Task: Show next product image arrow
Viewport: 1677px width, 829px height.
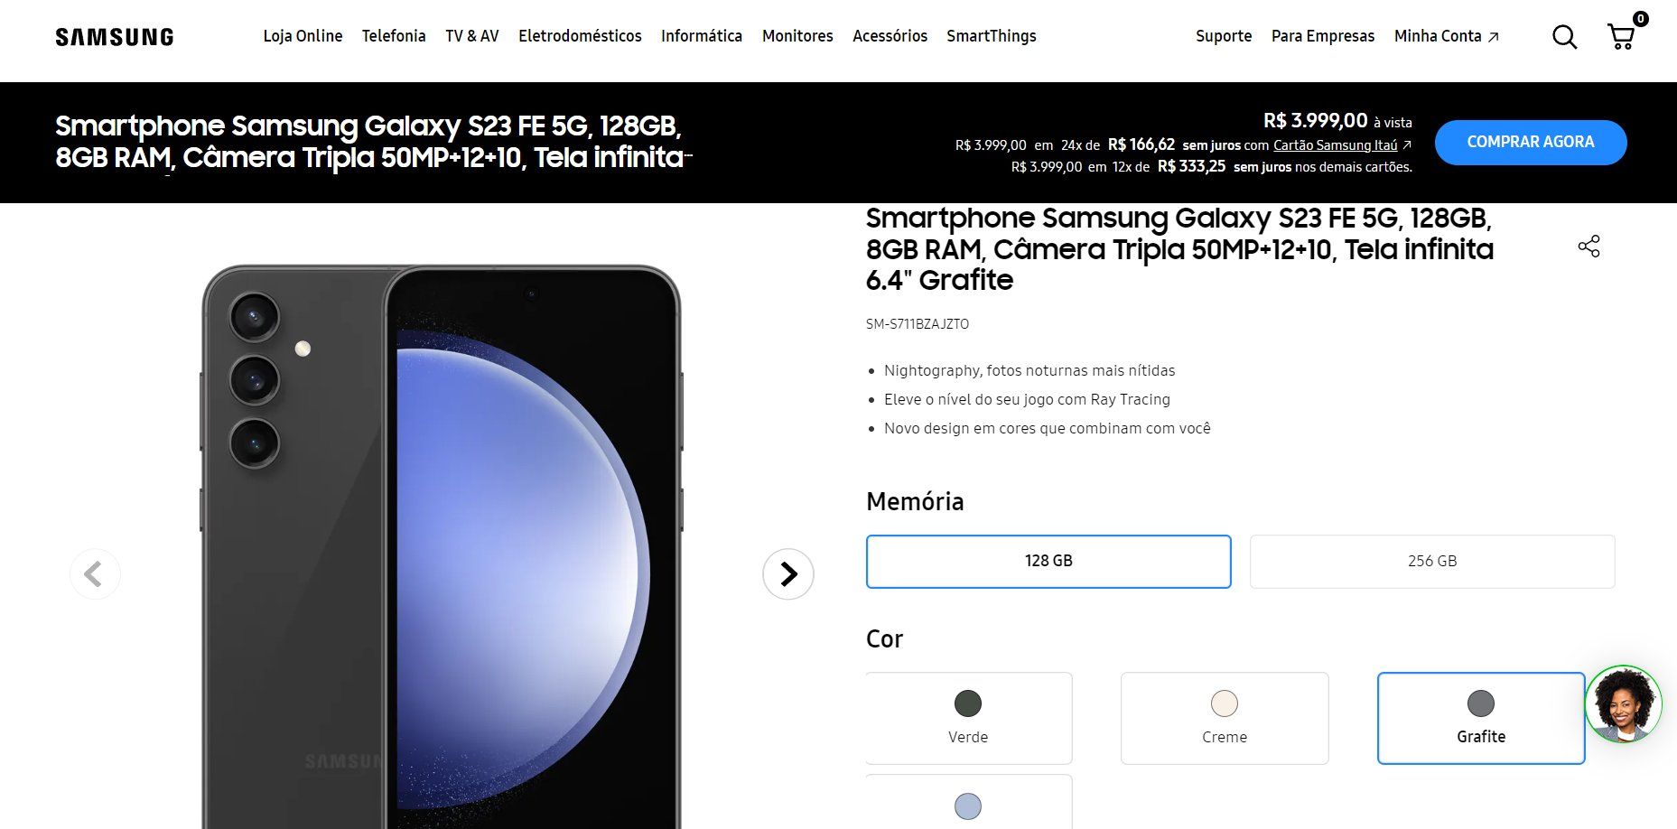Action: pos(788,573)
